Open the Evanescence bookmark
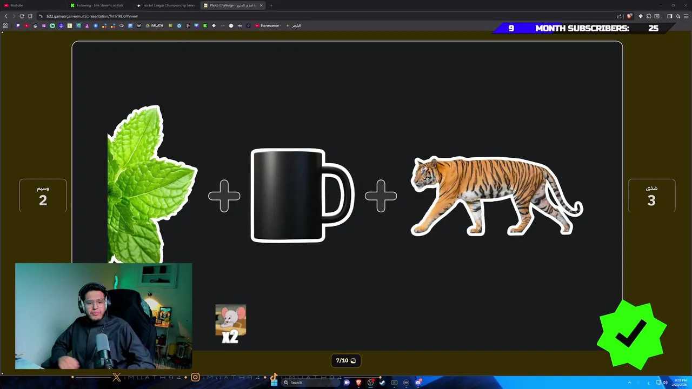Viewport: 692px width, 389px height. click(268, 25)
